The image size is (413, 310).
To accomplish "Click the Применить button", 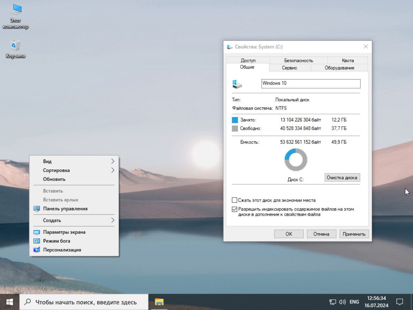I will [354, 234].
